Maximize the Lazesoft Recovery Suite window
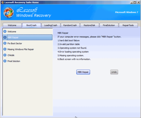This screenshot has width=141, height=118. (135, 2)
